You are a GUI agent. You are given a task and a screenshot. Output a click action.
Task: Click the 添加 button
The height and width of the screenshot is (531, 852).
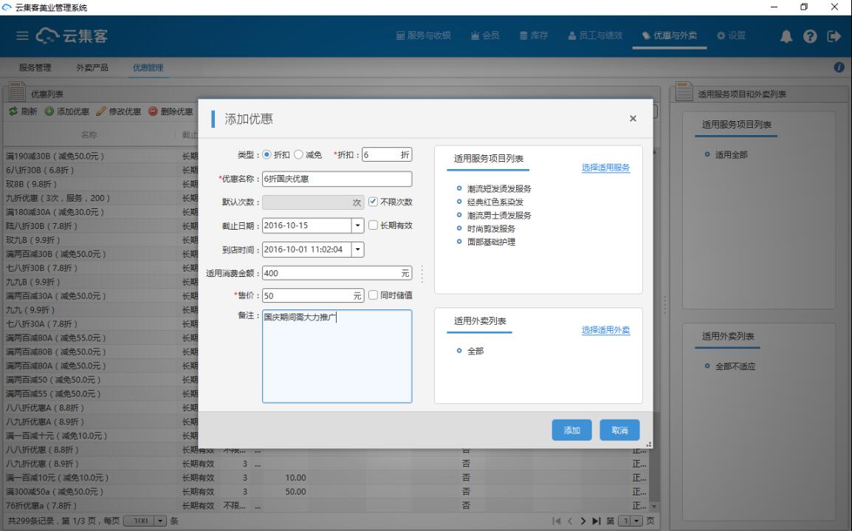click(571, 430)
